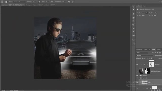Image resolution: width=162 pixels, height=91 pixels.
Task: Hide the Кривые 1 layer
Action: (x=137, y=65)
